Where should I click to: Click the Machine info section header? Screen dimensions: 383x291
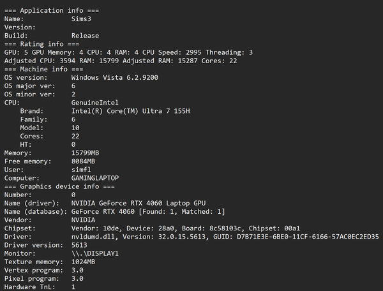coord(43,69)
